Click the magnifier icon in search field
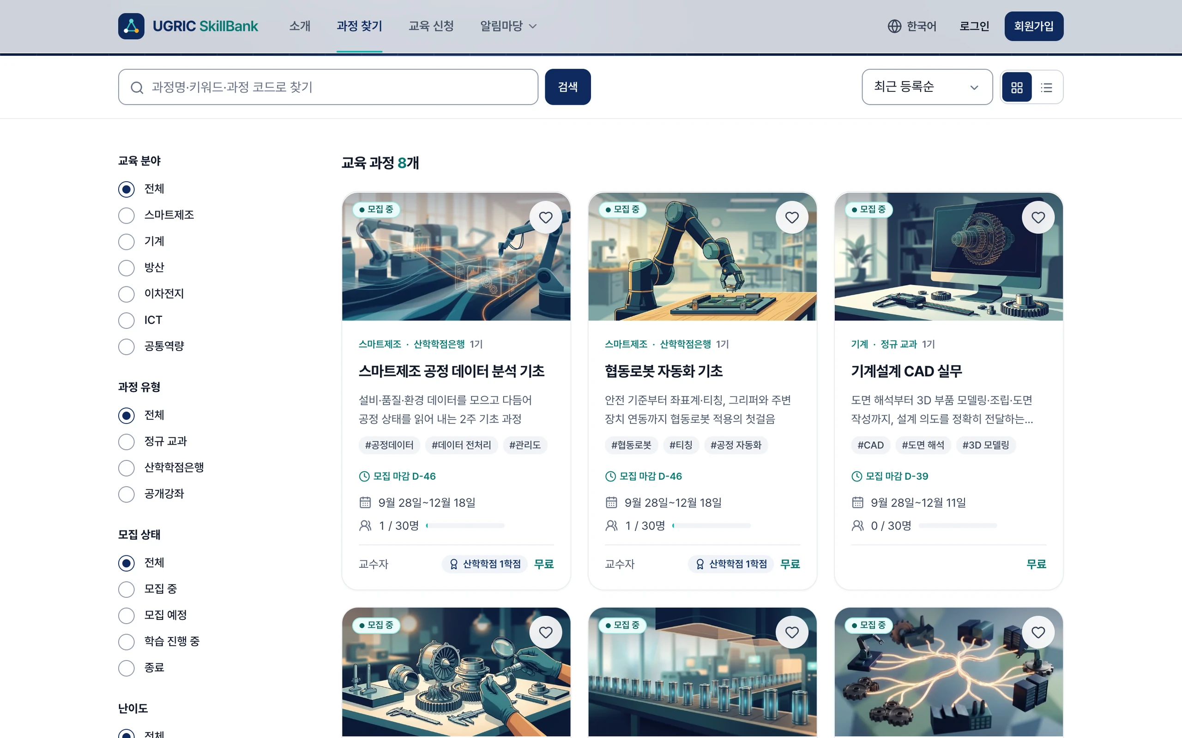The height and width of the screenshot is (738, 1182). [137, 87]
